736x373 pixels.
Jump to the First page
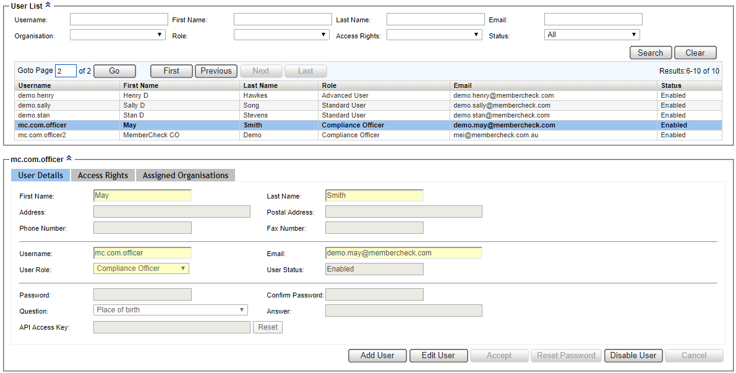171,71
